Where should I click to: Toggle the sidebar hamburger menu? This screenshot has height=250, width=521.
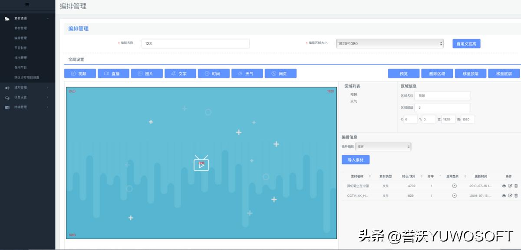coord(27,4)
